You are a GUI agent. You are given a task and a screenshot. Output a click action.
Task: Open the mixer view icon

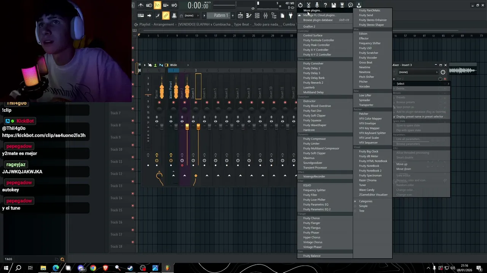tap(266, 16)
